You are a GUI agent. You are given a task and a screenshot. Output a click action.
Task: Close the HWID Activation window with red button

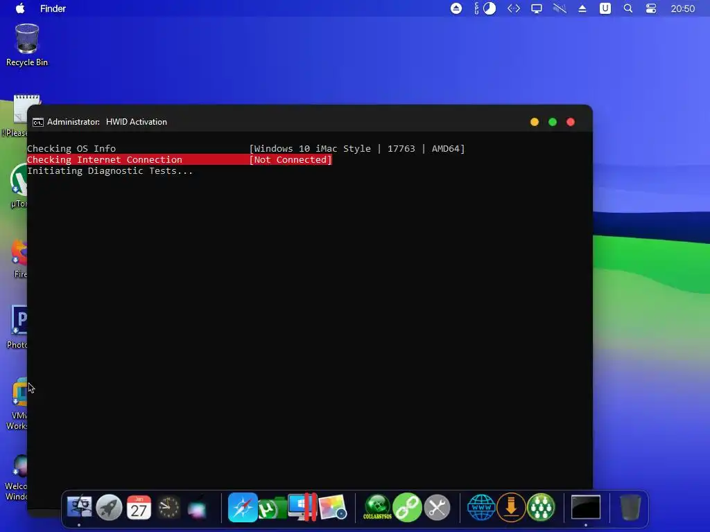(571, 122)
